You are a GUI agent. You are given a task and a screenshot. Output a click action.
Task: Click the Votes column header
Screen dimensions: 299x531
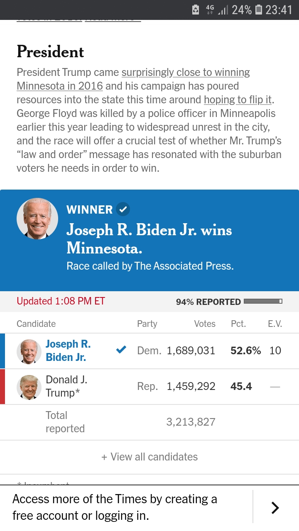205,324
